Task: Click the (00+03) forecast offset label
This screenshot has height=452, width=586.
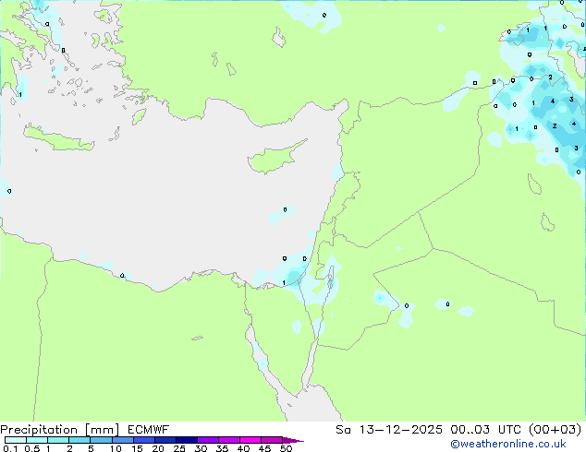Action: click(555, 429)
